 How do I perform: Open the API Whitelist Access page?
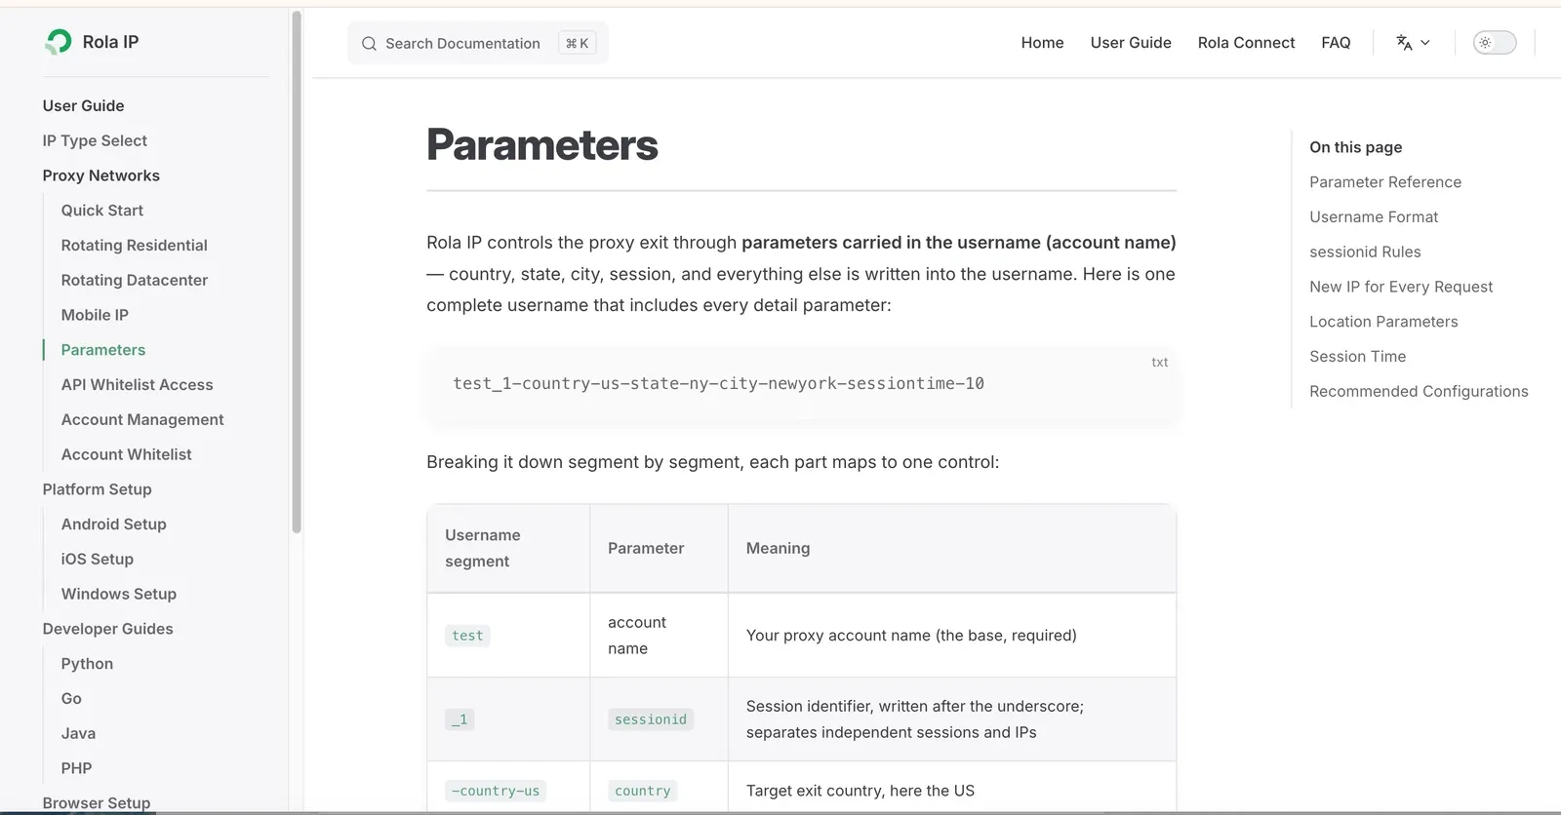tap(137, 385)
